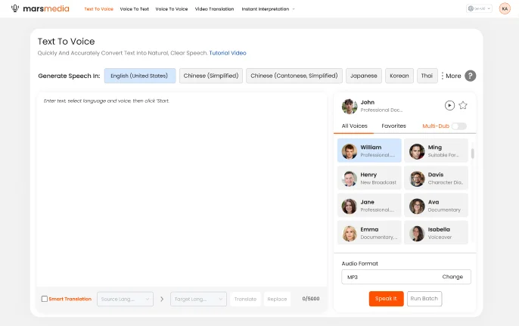Click the voice list scrollbar

(x=473, y=154)
